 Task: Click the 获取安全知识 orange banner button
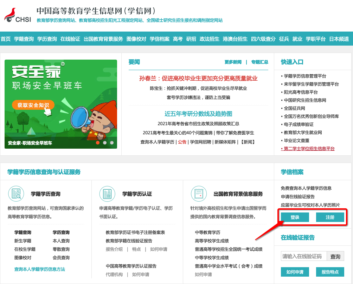(33, 105)
